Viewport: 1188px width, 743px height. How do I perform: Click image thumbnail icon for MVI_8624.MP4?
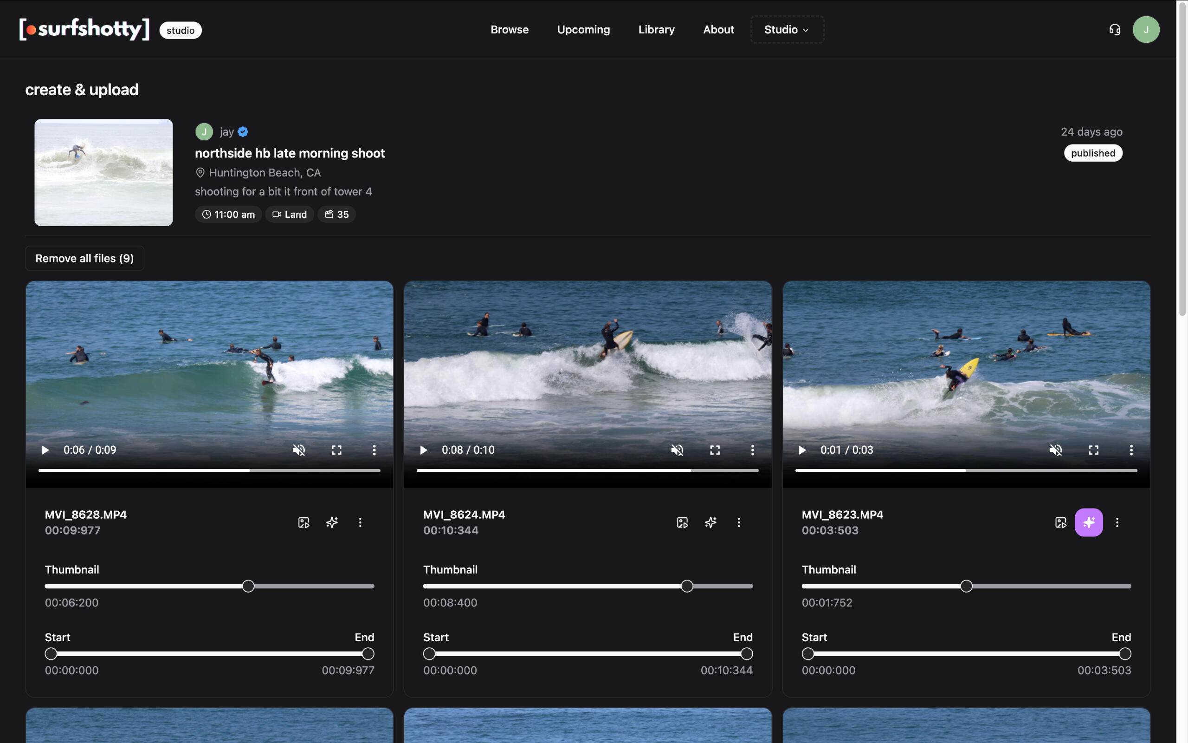point(682,522)
